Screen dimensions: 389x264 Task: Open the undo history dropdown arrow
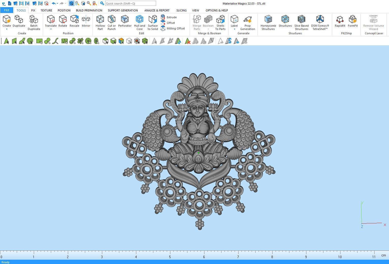point(57,3)
